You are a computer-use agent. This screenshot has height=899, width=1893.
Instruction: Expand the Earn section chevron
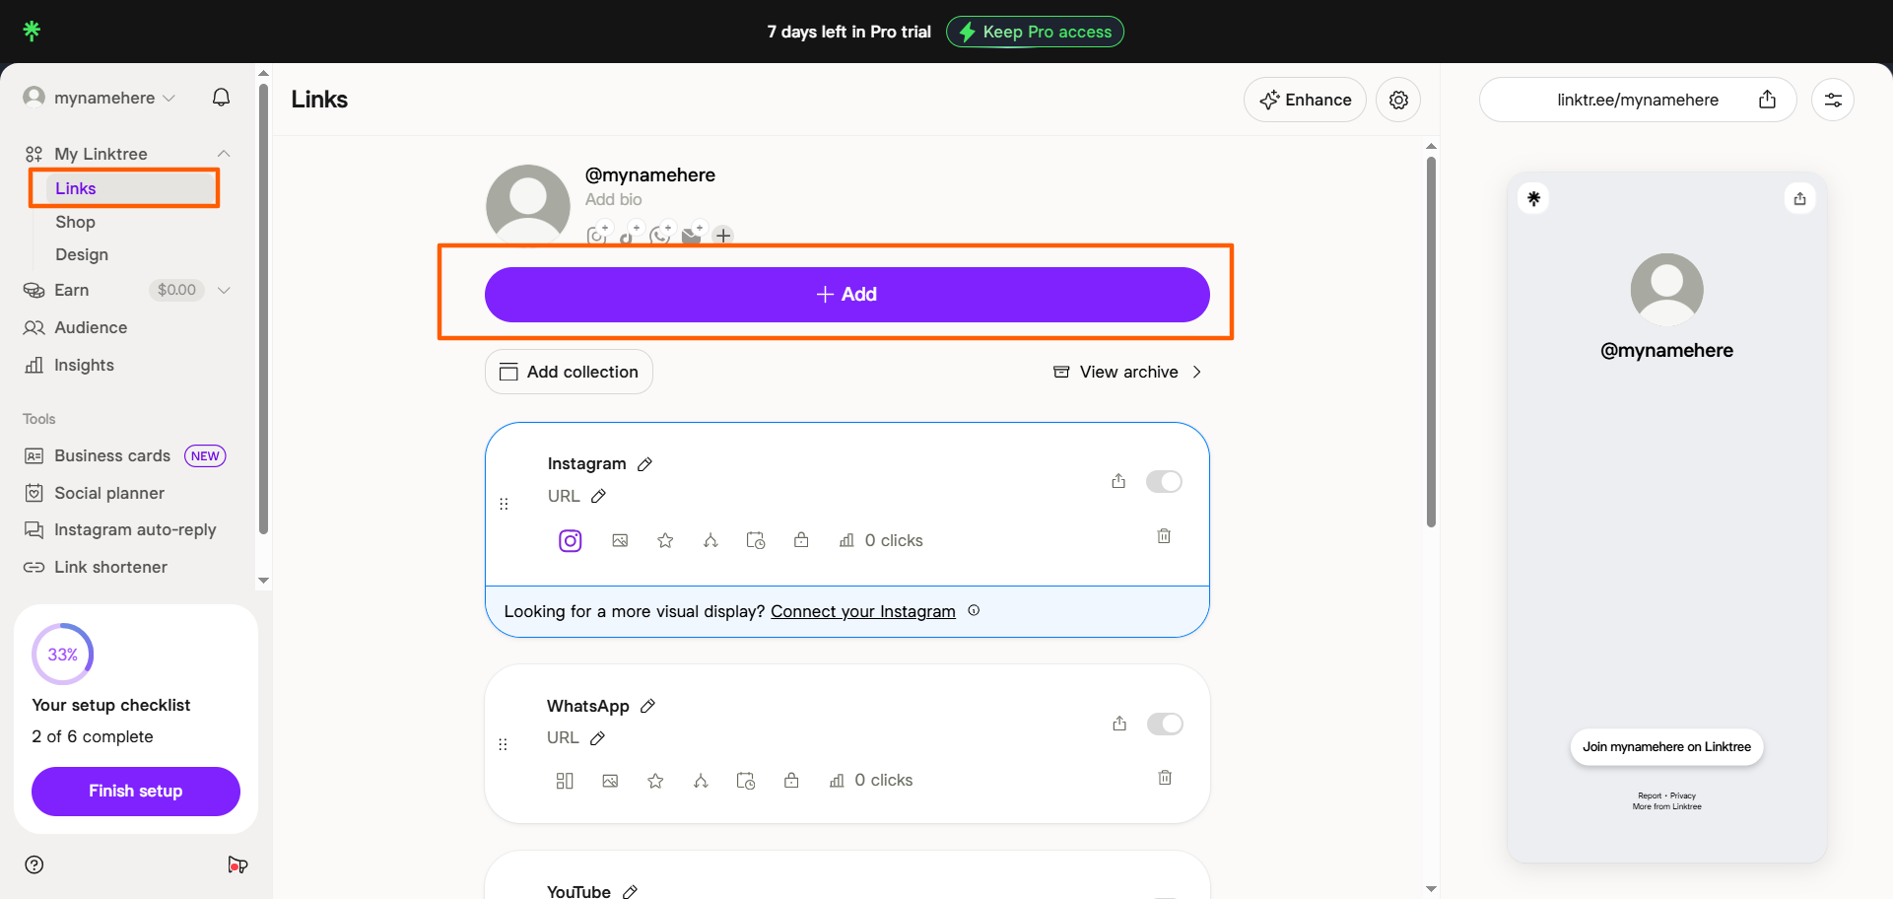pyautogui.click(x=224, y=290)
